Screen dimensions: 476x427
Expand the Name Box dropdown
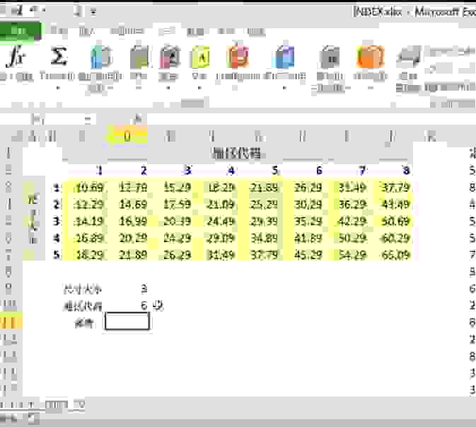(x=89, y=119)
